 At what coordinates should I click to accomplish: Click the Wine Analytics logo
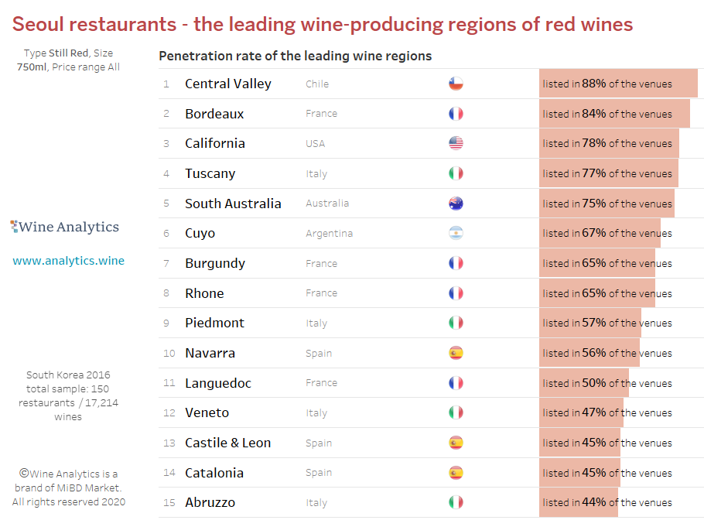tap(65, 227)
